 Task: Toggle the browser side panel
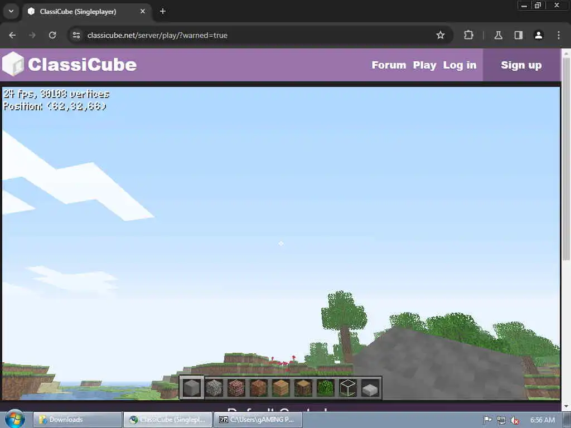pos(519,35)
